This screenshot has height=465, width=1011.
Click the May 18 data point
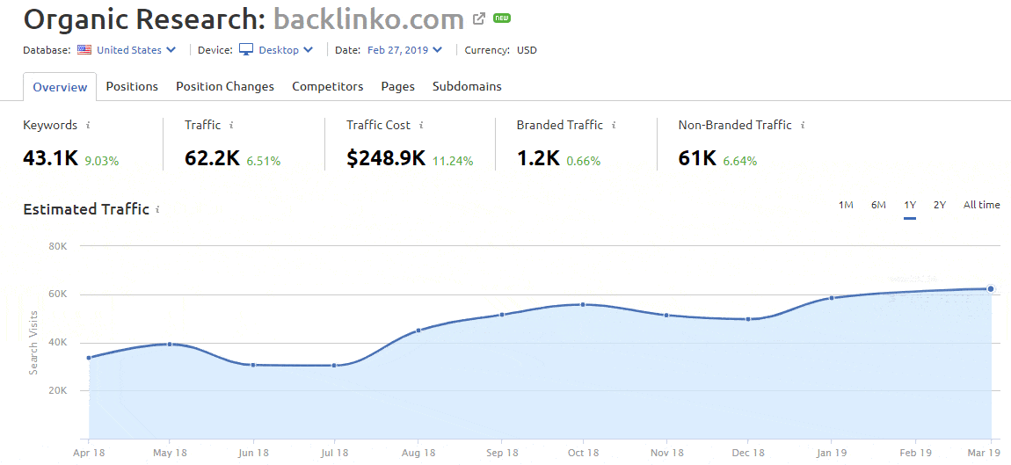point(170,344)
